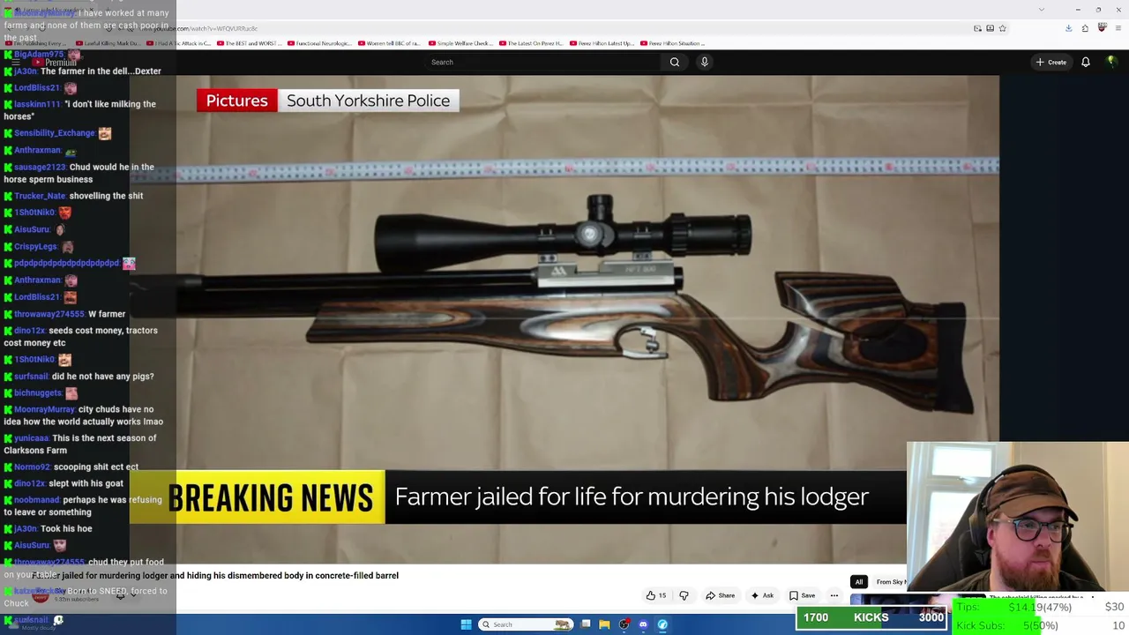Open the Discord taskbar icon

[643, 624]
